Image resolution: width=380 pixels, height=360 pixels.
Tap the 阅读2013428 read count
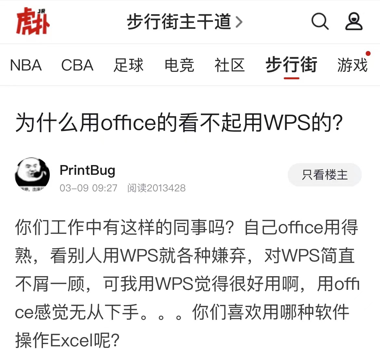point(157,188)
